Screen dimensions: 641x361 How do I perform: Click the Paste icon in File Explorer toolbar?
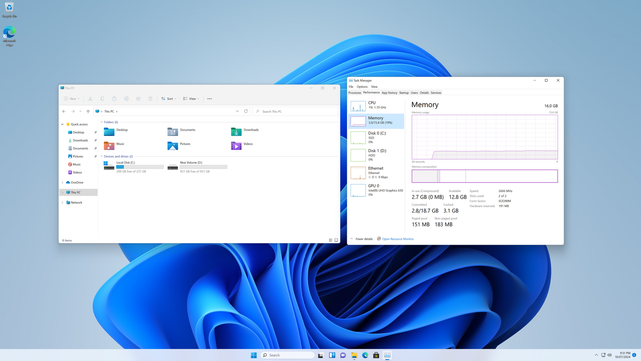pos(114,99)
